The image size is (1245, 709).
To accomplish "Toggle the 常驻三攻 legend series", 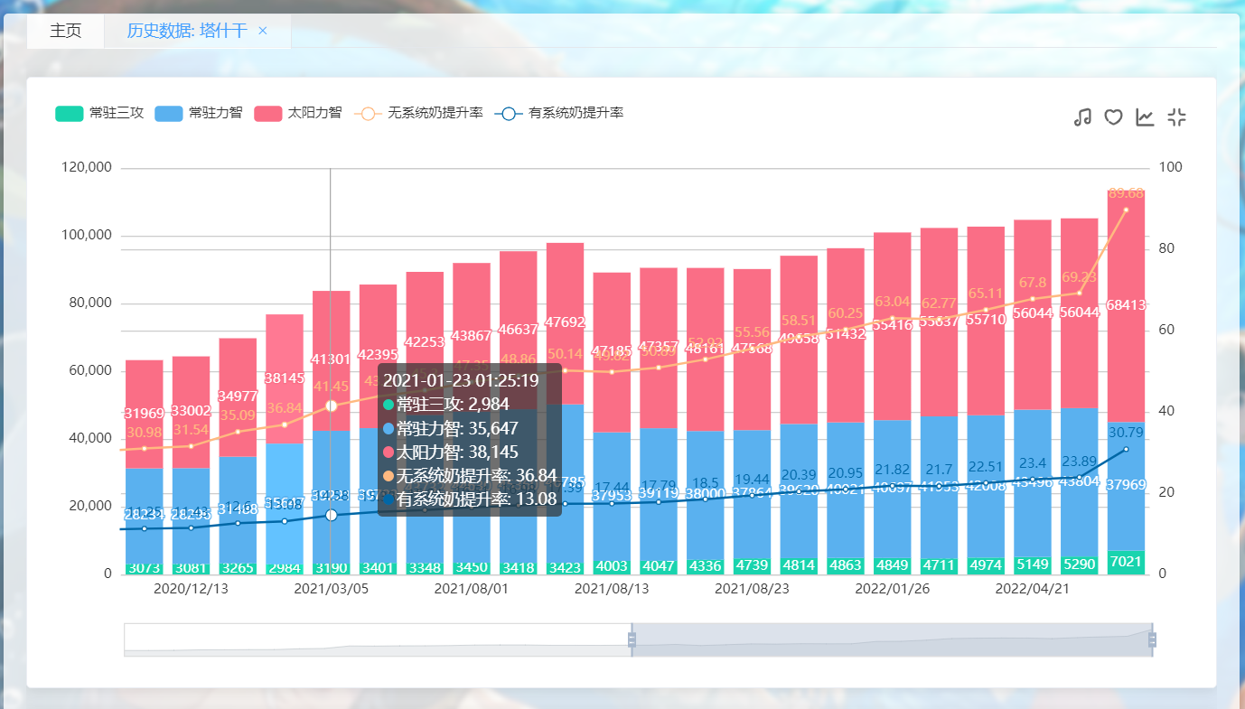I will click(100, 113).
